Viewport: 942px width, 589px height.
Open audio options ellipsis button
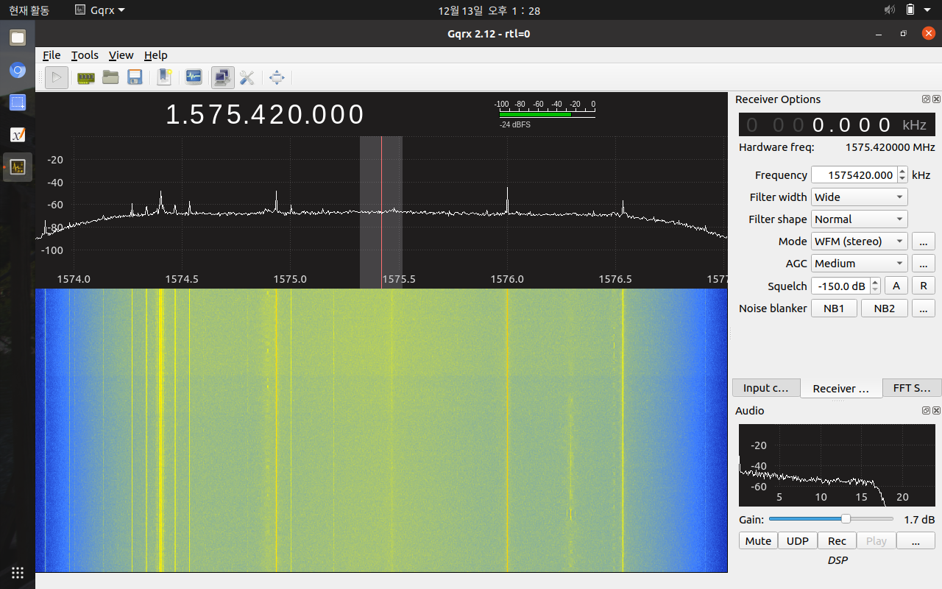coord(916,541)
